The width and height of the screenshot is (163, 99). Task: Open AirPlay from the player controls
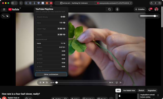117,82
